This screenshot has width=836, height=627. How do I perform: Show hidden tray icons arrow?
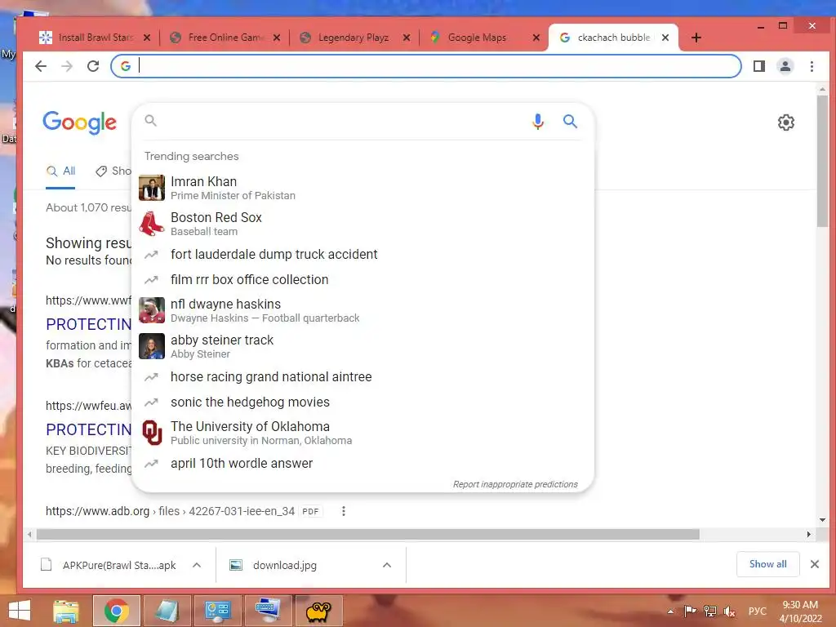point(671,611)
